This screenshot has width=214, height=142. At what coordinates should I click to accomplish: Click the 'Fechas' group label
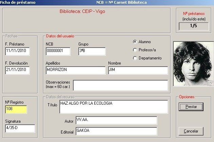coord(12,36)
